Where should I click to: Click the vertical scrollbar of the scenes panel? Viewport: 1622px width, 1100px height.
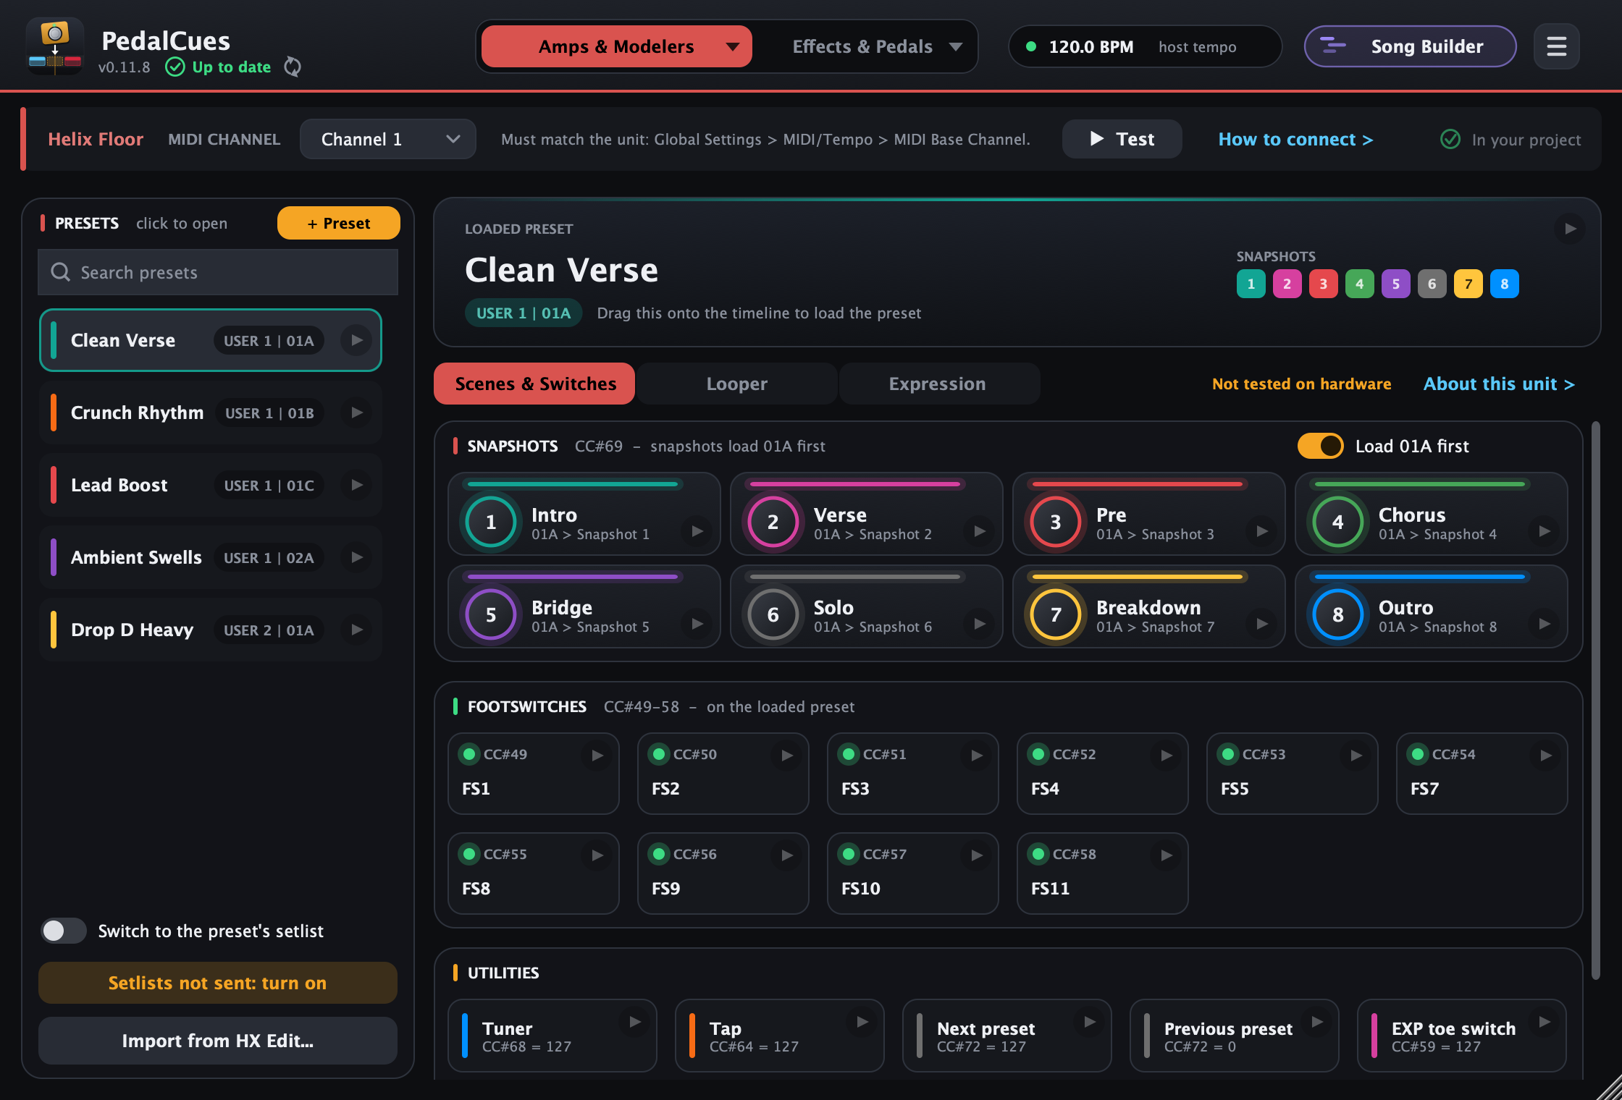[x=1595, y=700]
